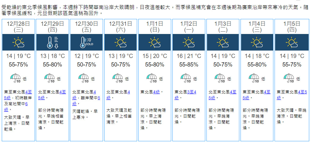This screenshot has height=146, width=311.
Task: Click the sunny-periods weather icon for 12月28日
Action: point(18,43)
